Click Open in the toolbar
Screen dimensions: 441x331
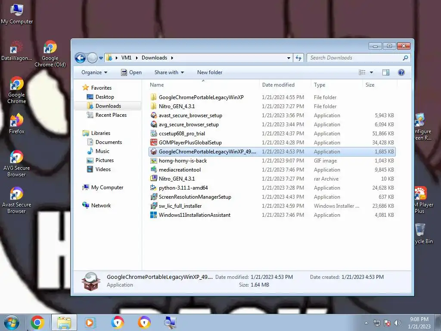coord(131,72)
